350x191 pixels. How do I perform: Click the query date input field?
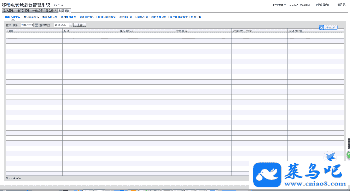coord(27,25)
